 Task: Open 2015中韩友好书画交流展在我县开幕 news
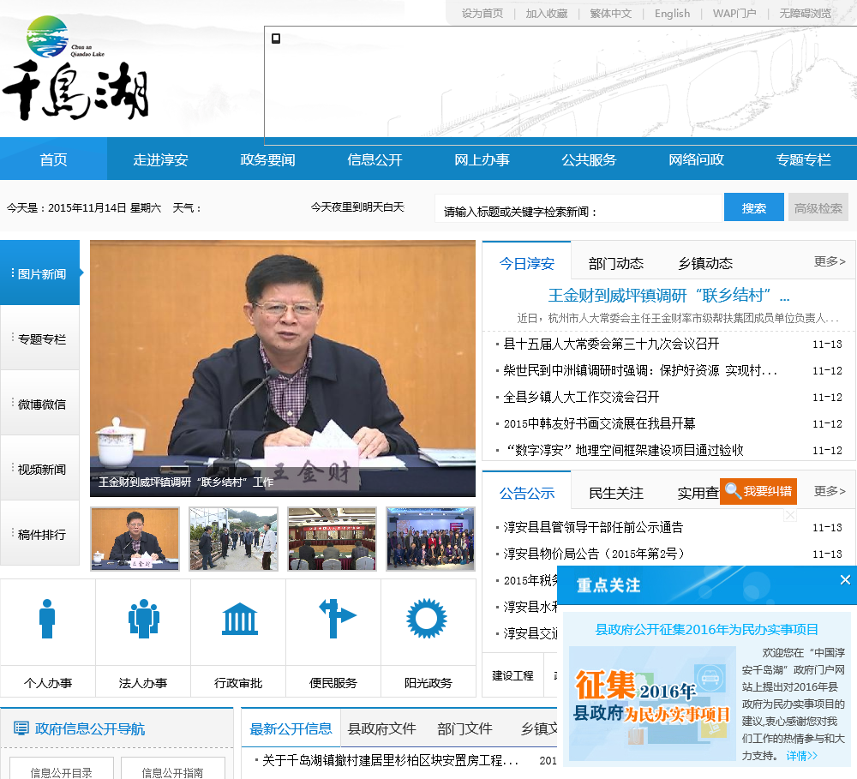tap(599, 423)
